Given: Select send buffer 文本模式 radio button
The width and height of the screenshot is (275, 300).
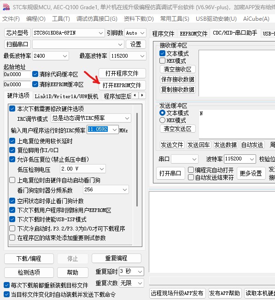Looking at the screenshot, I should click(162, 113).
